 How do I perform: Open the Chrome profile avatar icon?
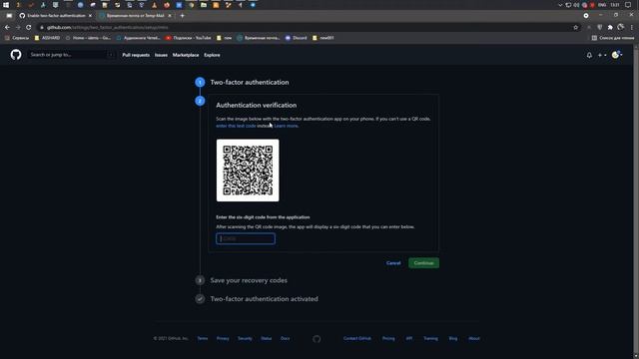(x=621, y=27)
